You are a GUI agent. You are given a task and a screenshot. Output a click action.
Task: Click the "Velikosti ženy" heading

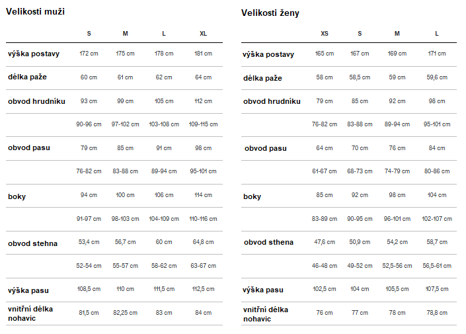pos(270,13)
